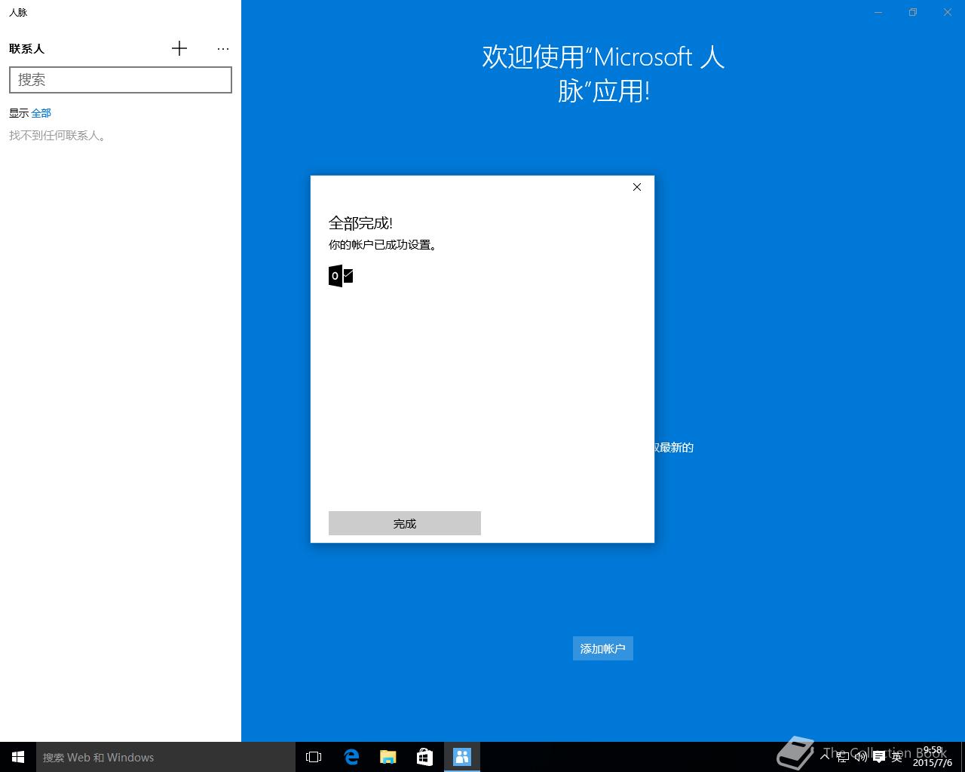Screen dimensions: 965x772
Task: Open the Windows Start menu
Action: 18,757
